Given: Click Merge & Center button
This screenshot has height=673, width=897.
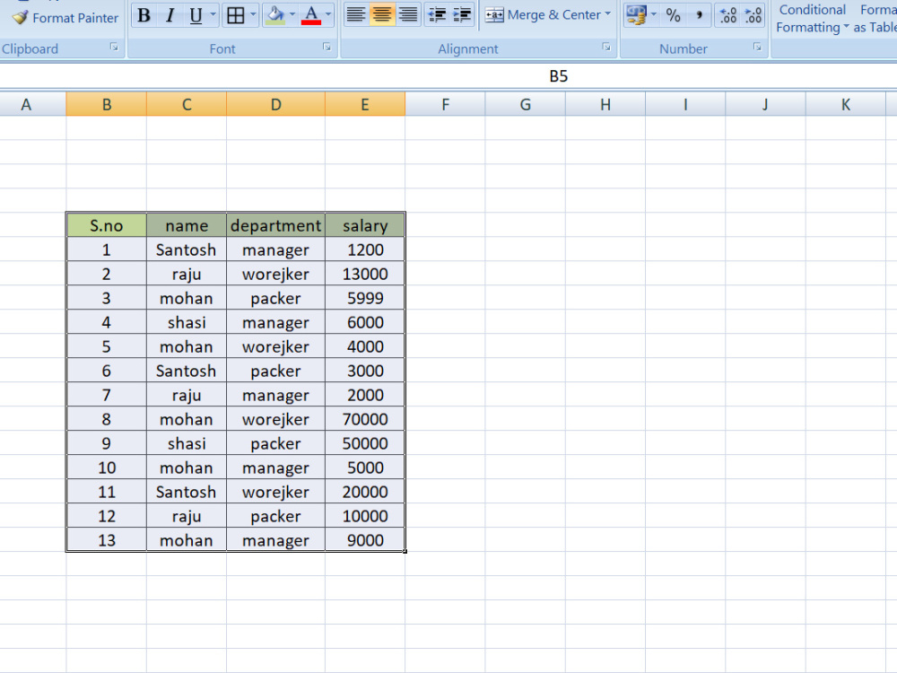Looking at the screenshot, I should point(543,15).
